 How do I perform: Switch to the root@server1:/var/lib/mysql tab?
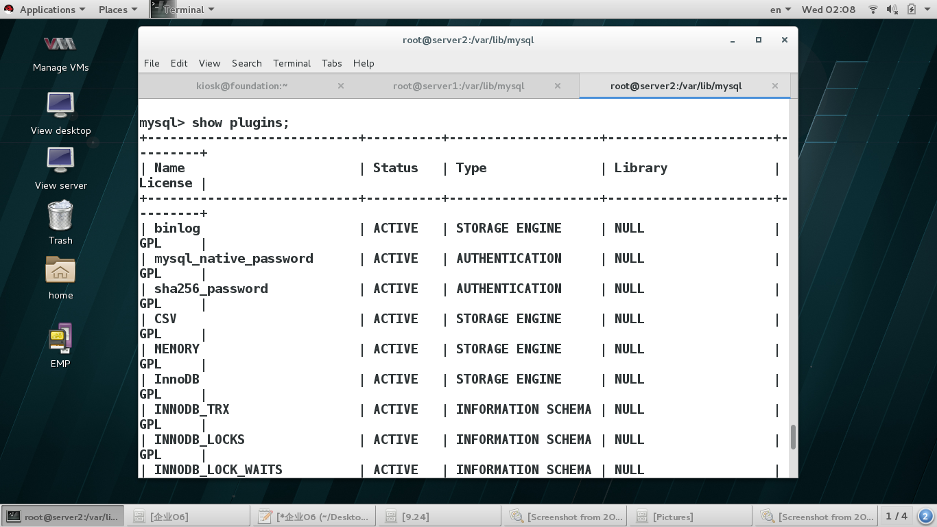(x=458, y=86)
